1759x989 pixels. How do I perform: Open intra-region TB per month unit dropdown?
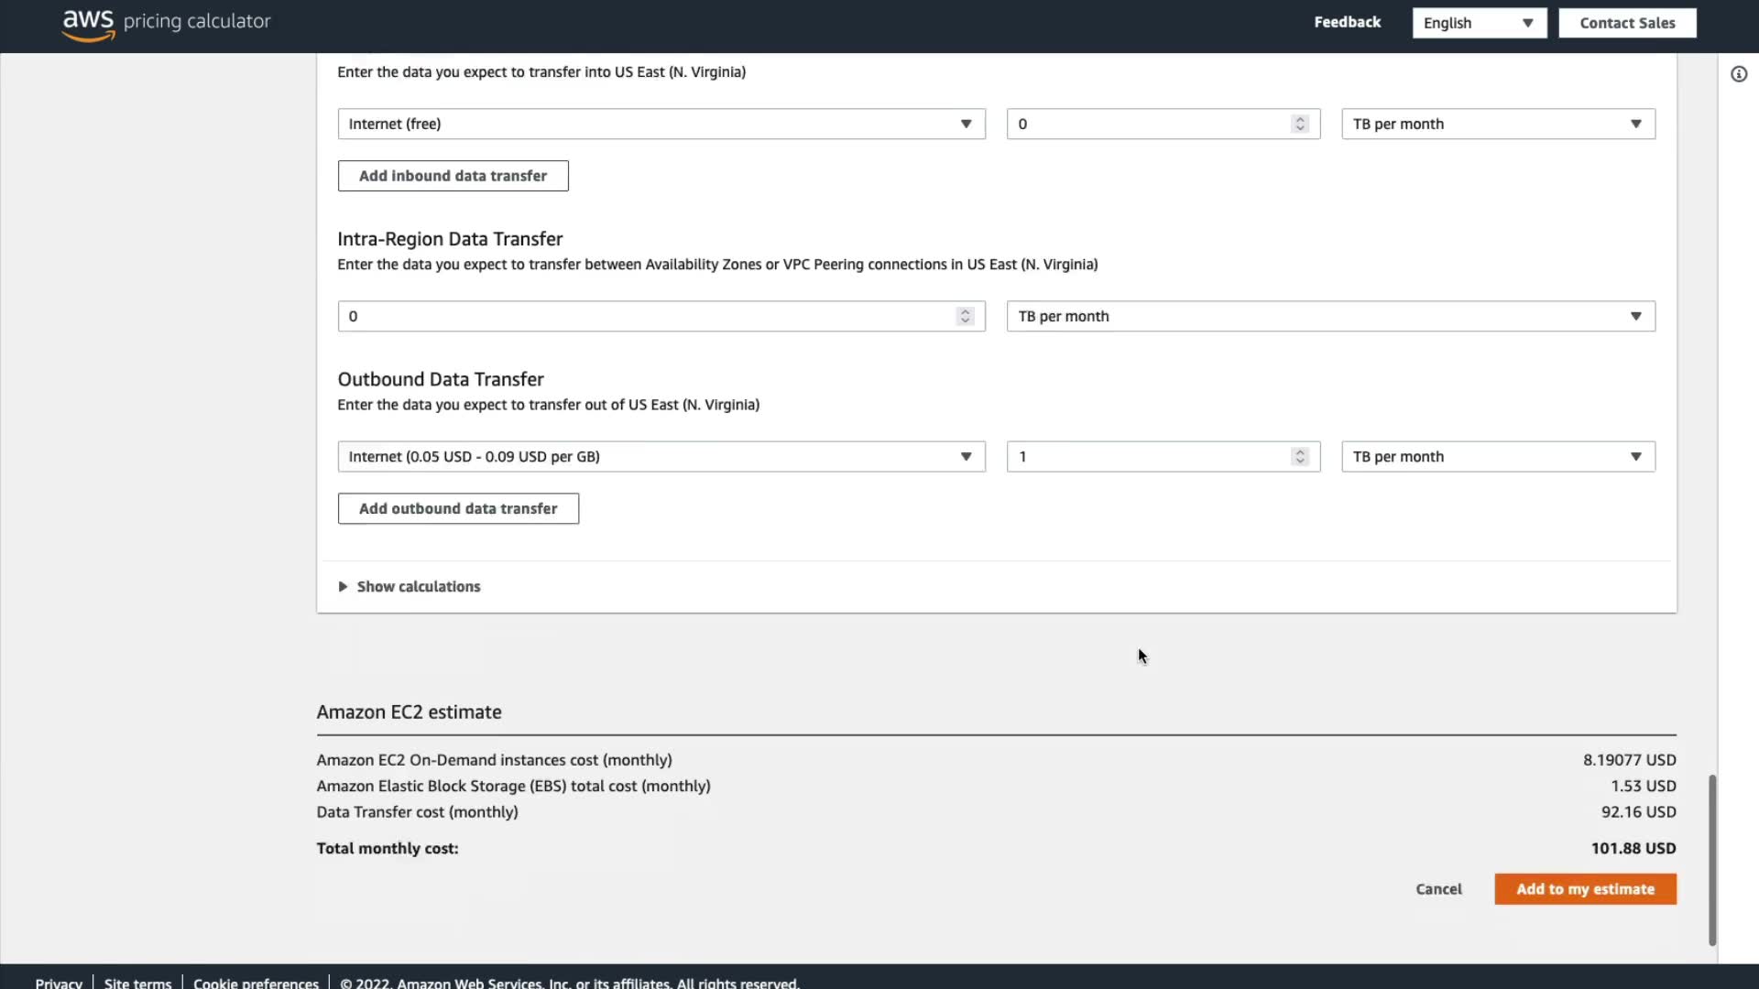tap(1329, 316)
